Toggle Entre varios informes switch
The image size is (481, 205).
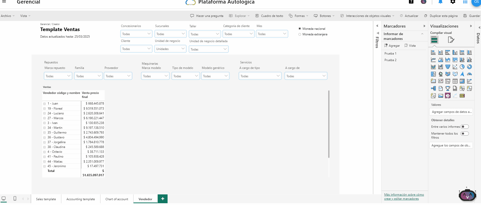tap(465, 127)
